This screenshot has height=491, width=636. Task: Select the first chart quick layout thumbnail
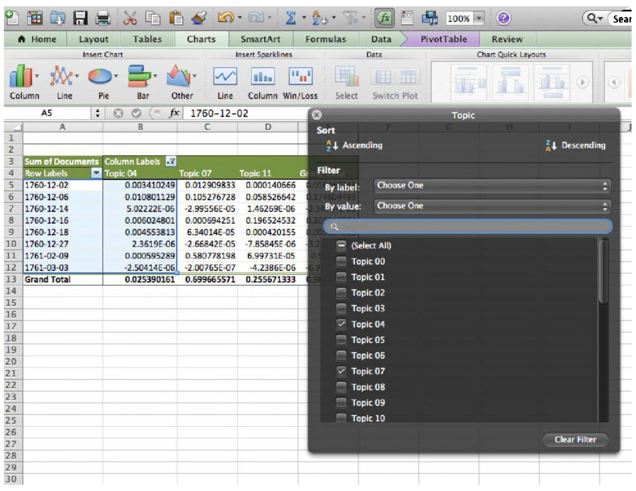click(x=467, y=83)
